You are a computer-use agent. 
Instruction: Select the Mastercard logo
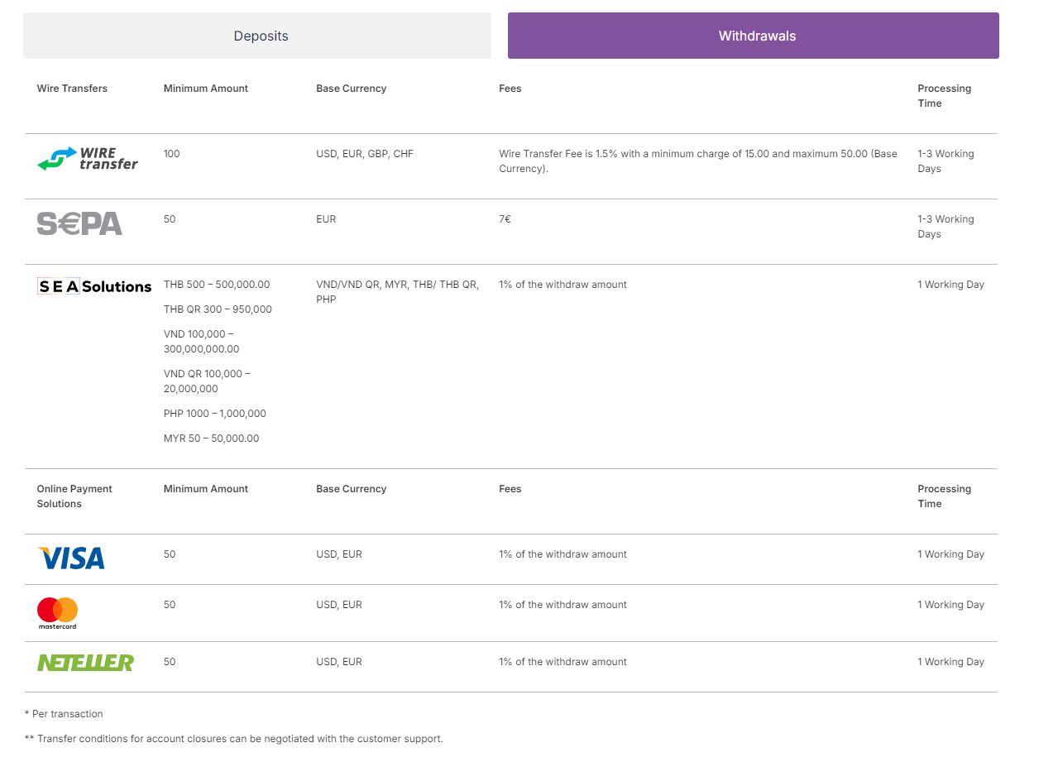(x=56, y=613)
